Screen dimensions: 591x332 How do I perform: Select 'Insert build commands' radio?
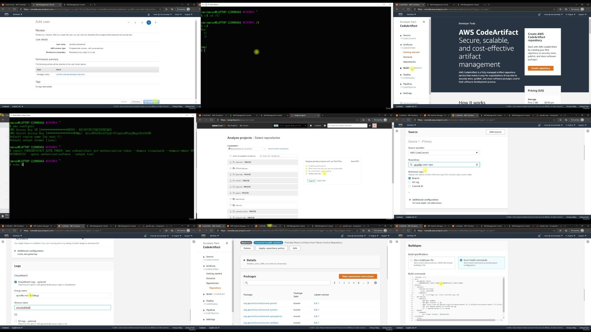[x=461, y=260]
